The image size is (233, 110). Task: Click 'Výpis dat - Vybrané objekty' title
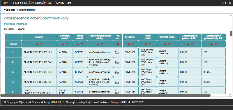20,10
